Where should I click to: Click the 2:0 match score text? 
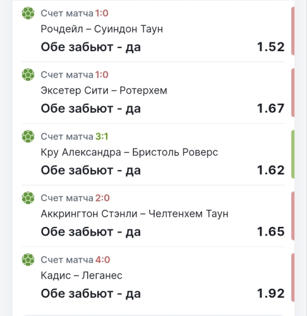click(x=102, y=198)
